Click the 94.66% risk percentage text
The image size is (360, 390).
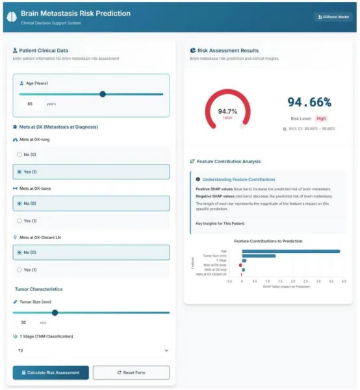pyautogui.click(x=309, y=102)
